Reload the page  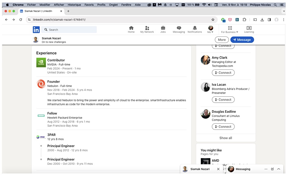tap(21, 19)
